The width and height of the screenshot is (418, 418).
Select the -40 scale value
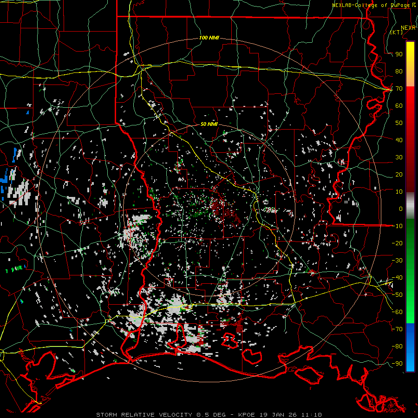point(397,278)
